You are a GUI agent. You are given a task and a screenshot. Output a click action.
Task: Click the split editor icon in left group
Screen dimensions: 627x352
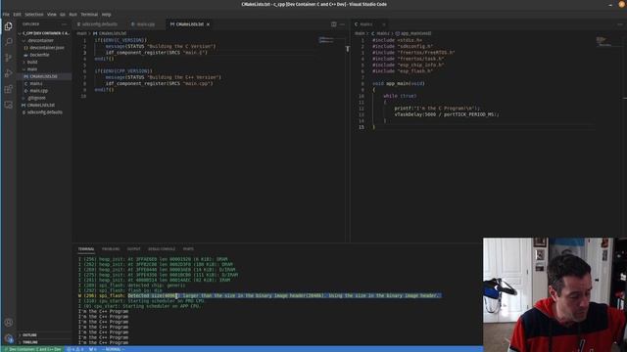(333, 24)
